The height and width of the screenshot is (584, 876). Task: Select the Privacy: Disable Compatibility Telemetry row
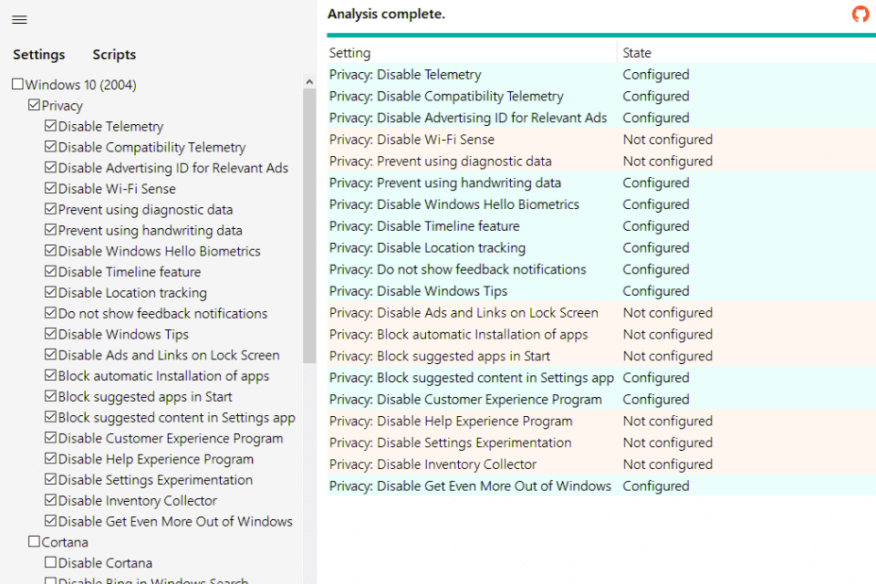[601, 96]
